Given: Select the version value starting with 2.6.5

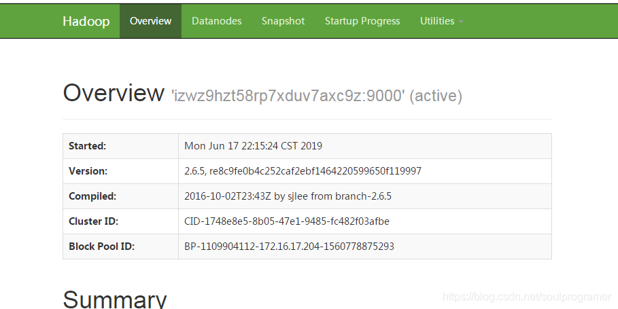Looking at the screenshot, I should (303, 171).
